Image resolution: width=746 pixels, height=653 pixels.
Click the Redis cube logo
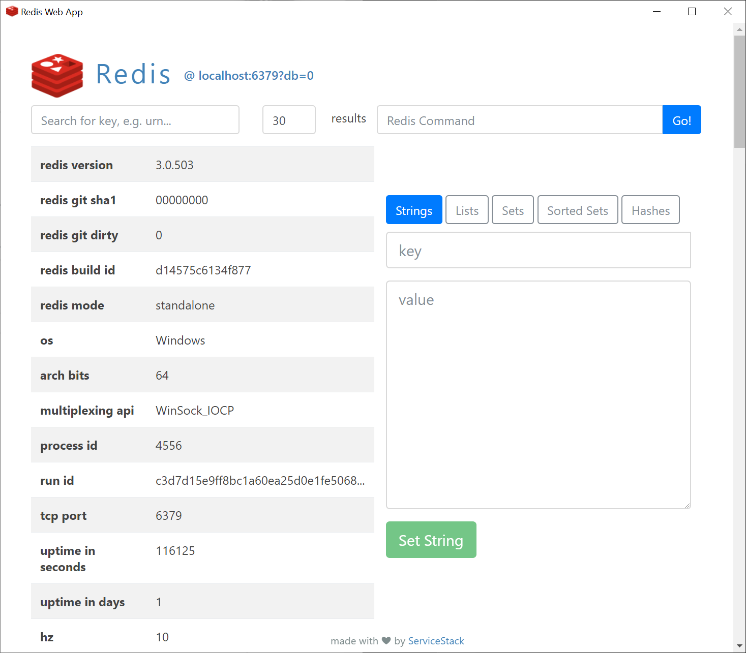click(57, 75)
